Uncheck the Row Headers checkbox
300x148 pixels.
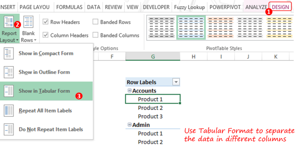45,22
